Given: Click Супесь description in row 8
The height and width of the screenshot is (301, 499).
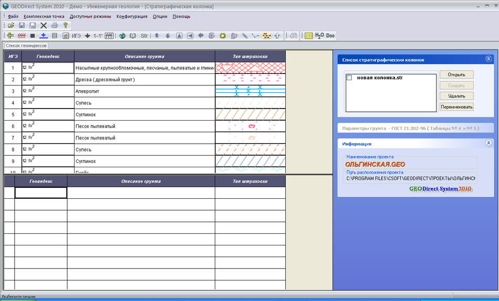Looking at the screenshot, I should 144,149.
